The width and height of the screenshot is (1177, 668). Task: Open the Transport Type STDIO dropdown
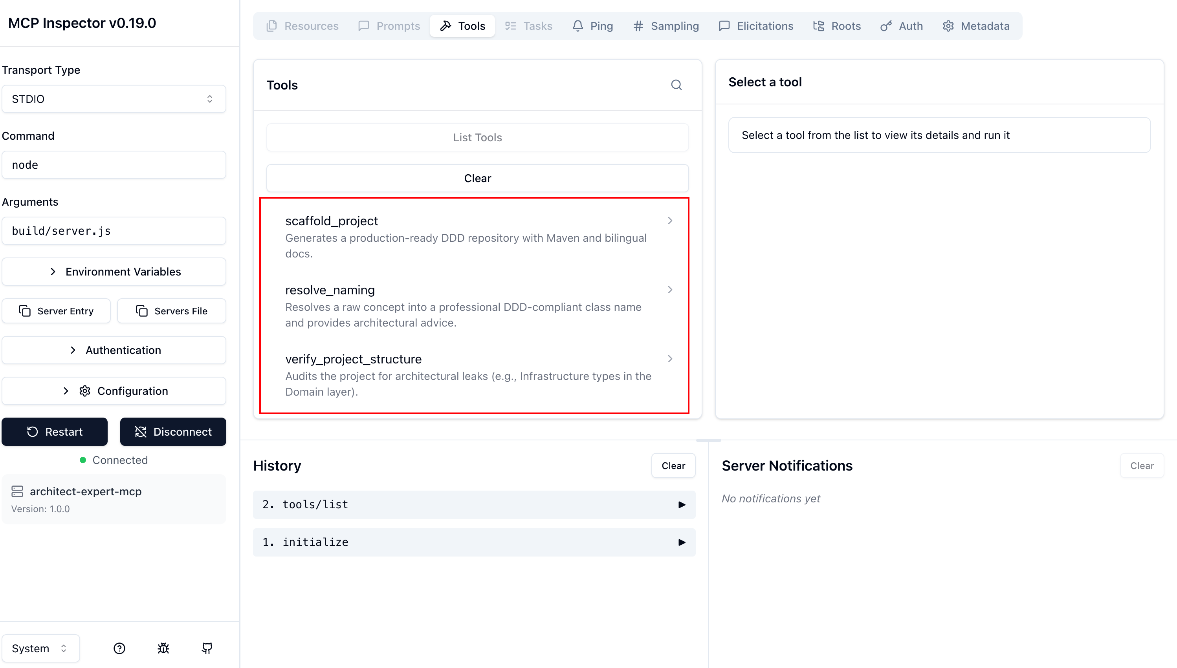coord(114,99)
